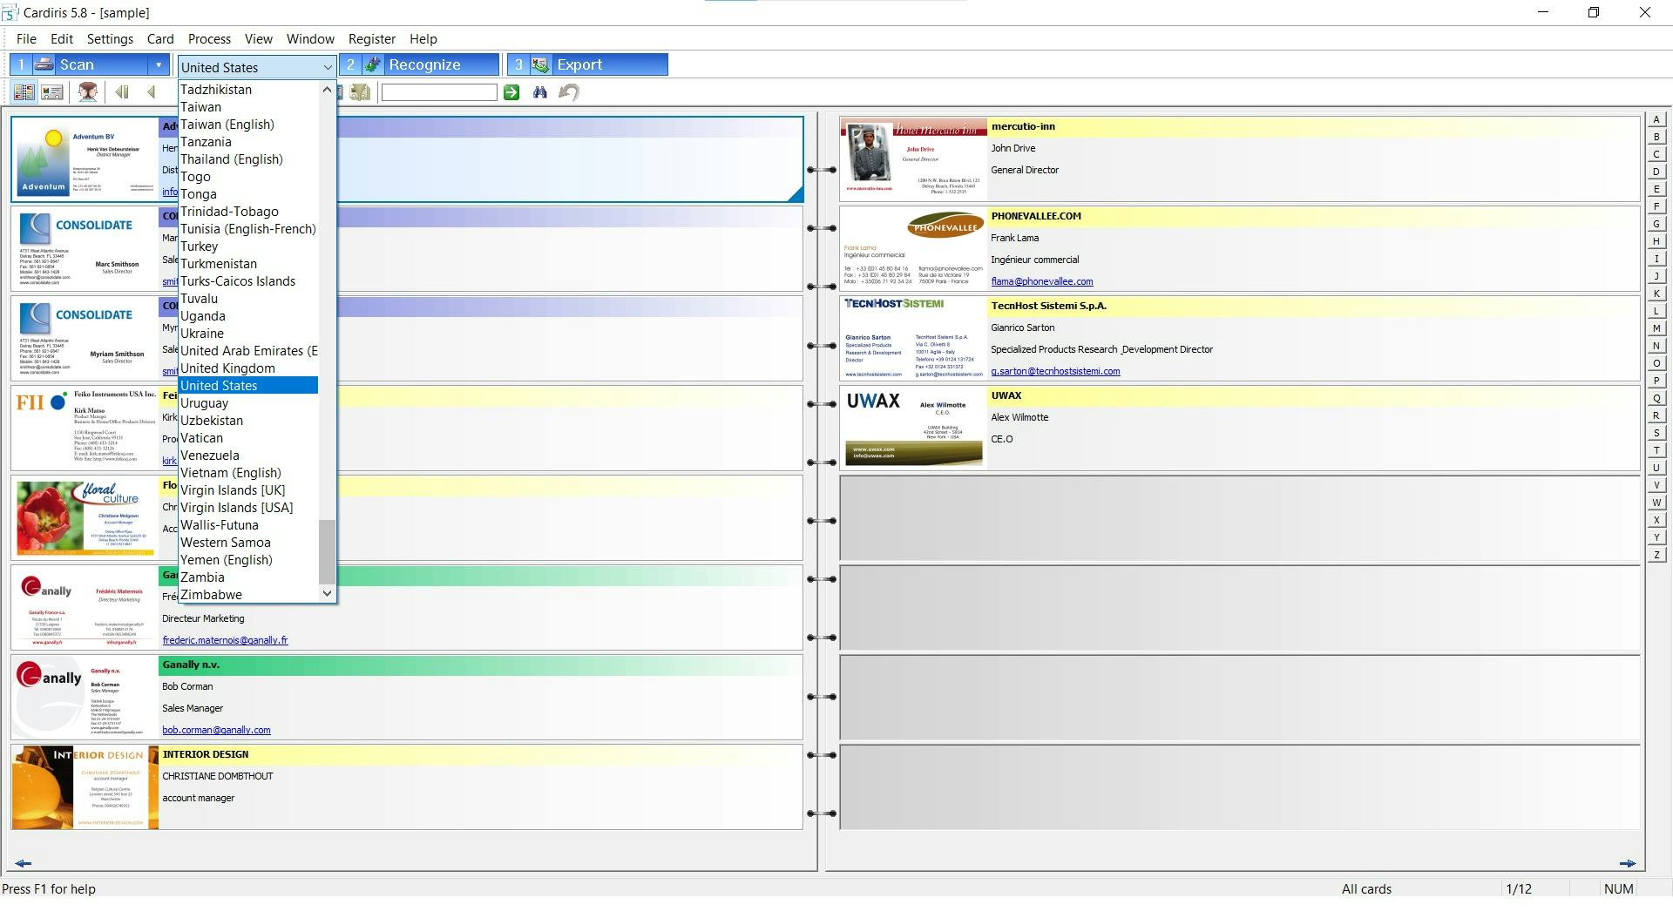Viewport: 1673px width, 918px height.
Task: Select the Hotel Mercutio Inn card thumbnail
Action: pos(914,159)
